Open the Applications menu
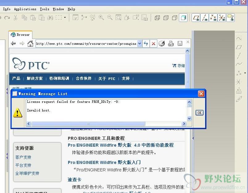This screenshot has height=193, width=248. [x=25, y=9]
